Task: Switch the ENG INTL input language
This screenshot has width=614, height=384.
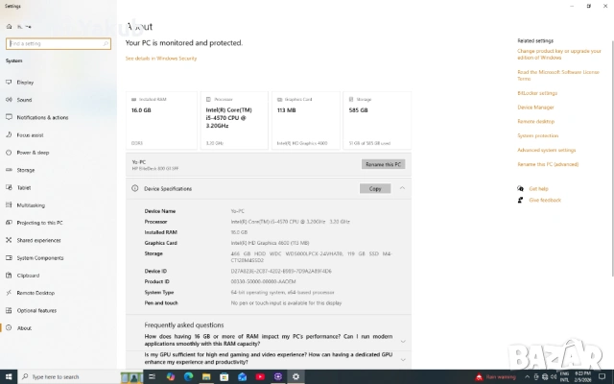Action: (564, 377)
